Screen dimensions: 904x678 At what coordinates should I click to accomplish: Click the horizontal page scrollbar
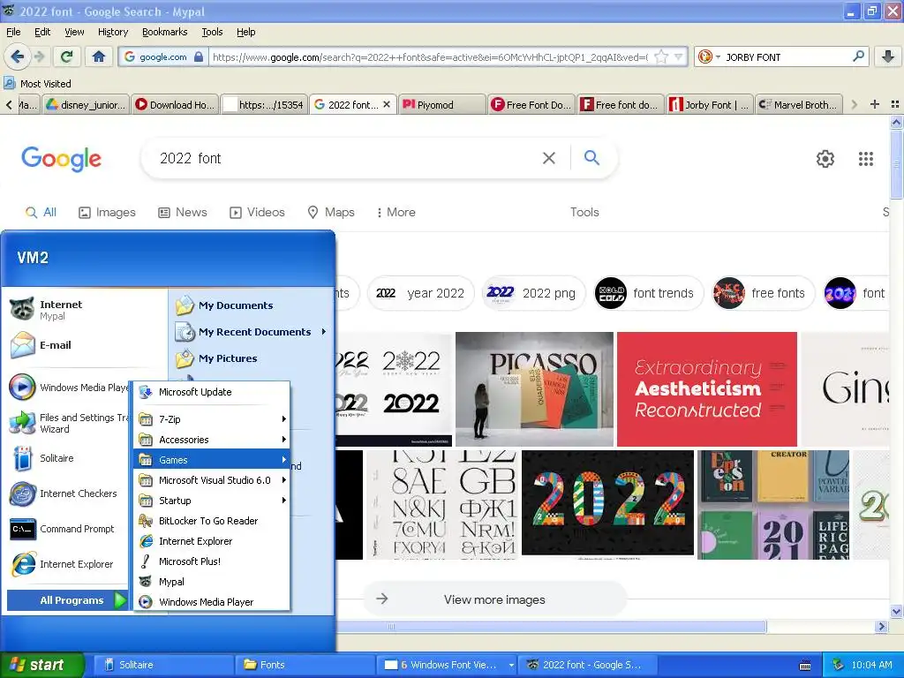[x=551, y=627]
